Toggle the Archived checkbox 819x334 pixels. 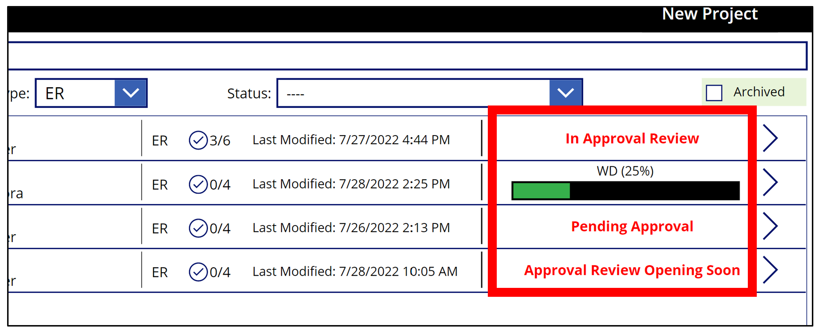point(714,93)
